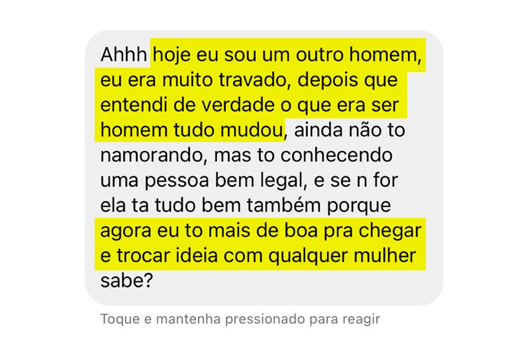Click the unhighlighted text "ainda não to"
Image resolution: width=509 pixels, height=355 pixels.
click(349, 130)
